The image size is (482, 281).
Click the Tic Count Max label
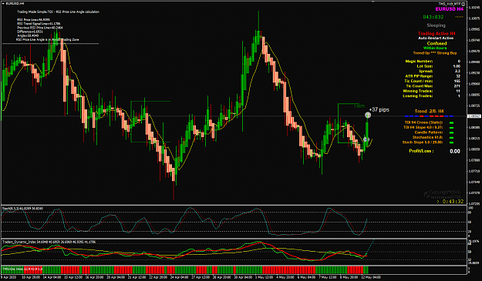click(x=420, y=86)
